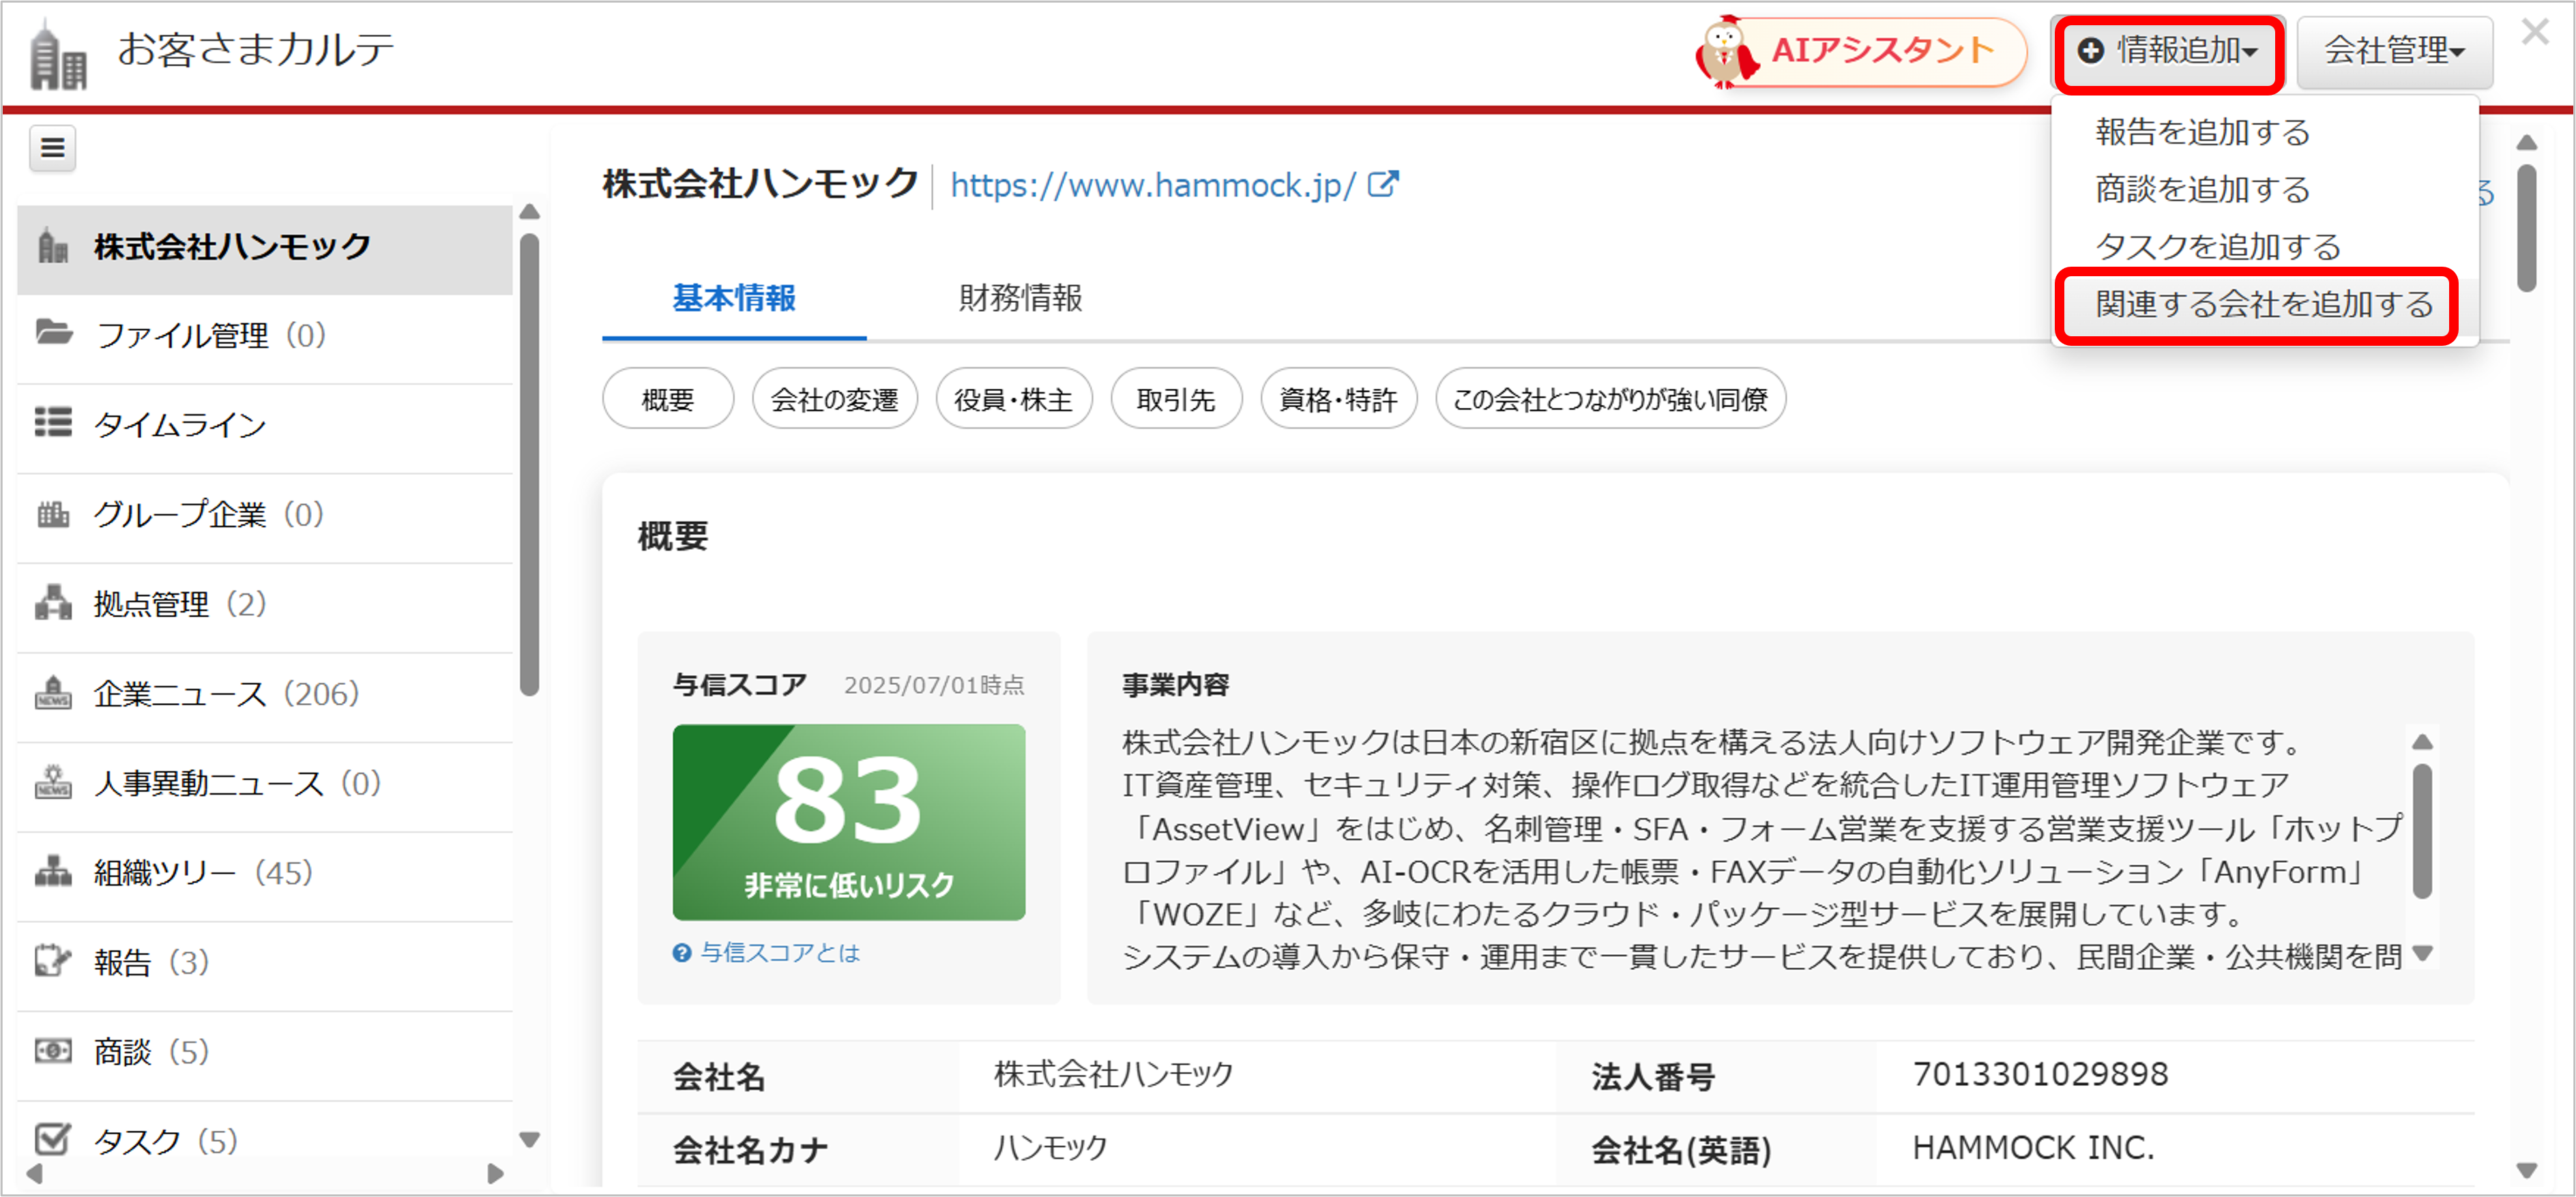Image resolution: width=2576 pixels, height=1197 pixels.
Task: Click the sidebar scroll-down arrow
Action: tap(530, 1140)
